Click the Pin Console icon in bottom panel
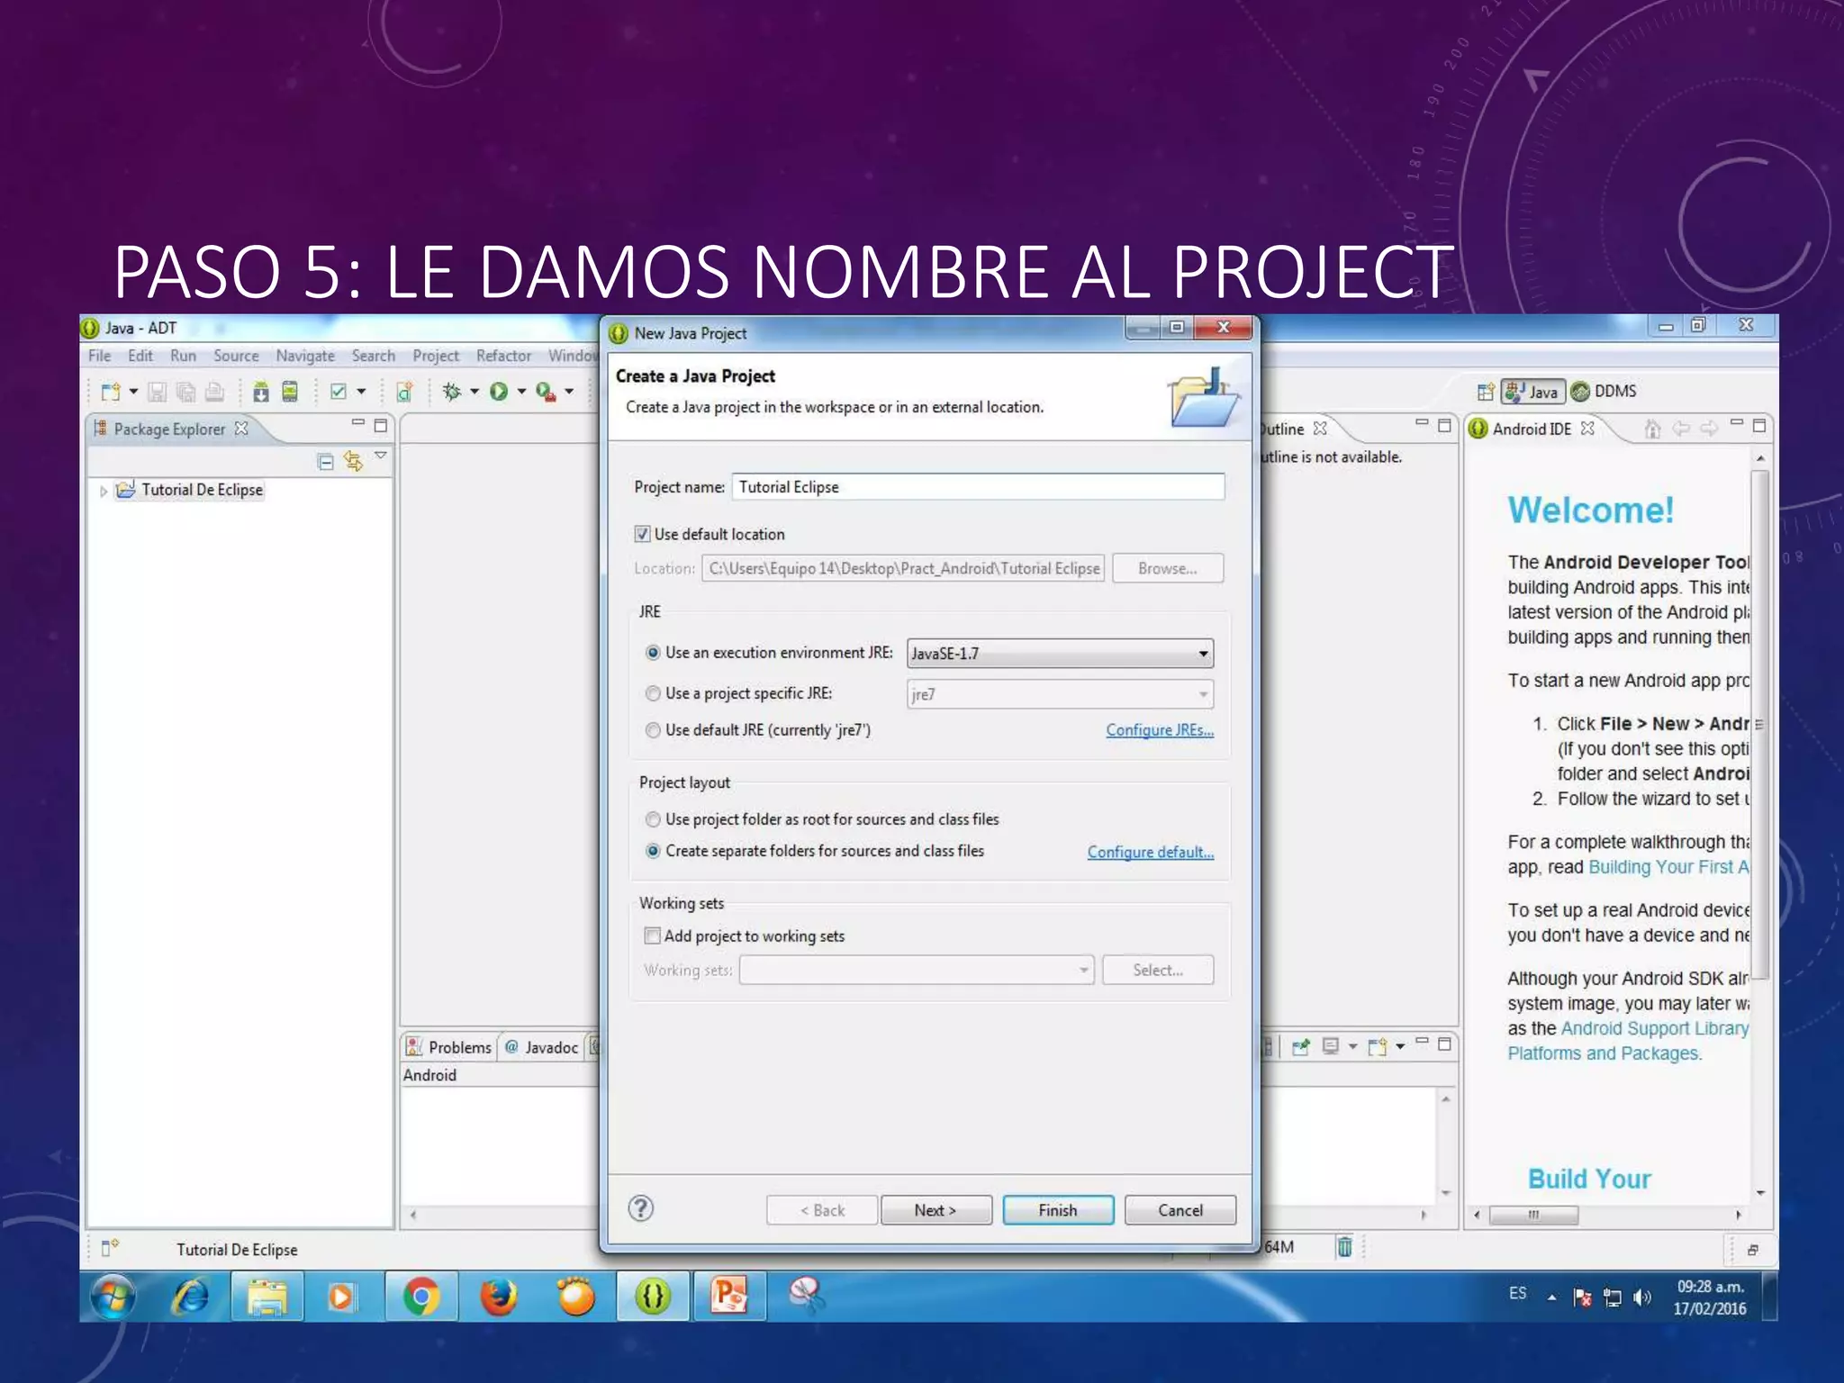1844x1383 pixels. pos(1301,1046)
